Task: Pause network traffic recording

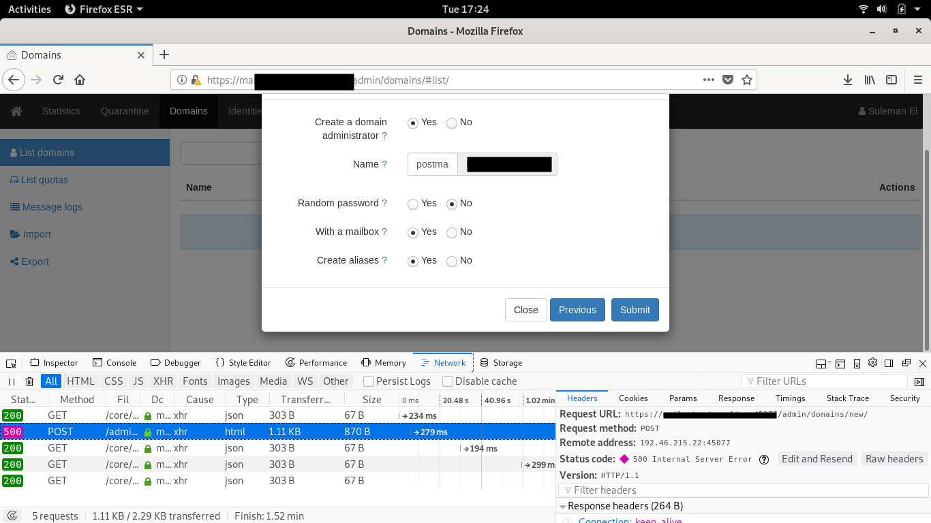Action: click(x=11, y=381)
